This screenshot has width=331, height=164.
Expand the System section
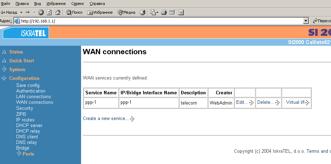coord(17,70)
